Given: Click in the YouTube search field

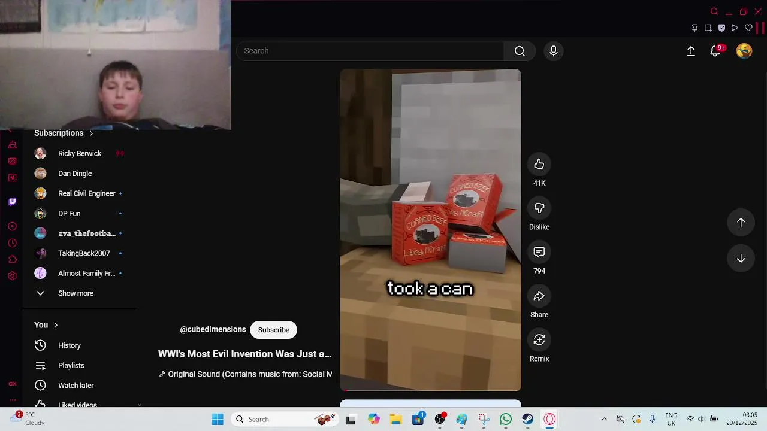Looking at the screenshot, I should click(x=370, y=51).
